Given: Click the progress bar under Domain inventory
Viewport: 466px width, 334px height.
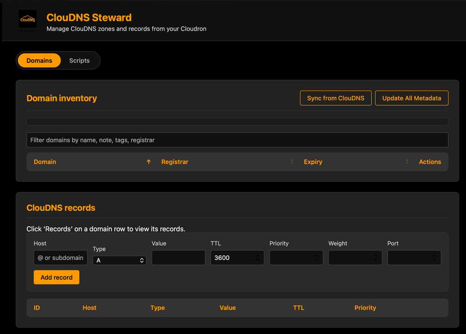Looking at the screenshot, I should tap(237, 122).
